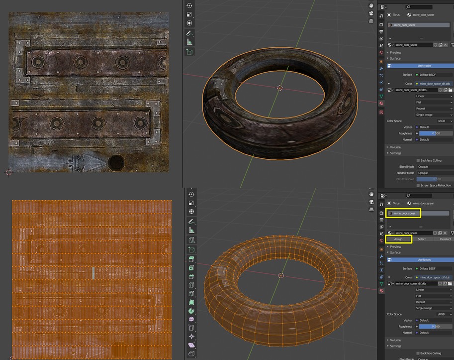This screenshot has width=454, height=360.
Task: Open Object Data tab in lower properties panel
Action: click(381, 284)
